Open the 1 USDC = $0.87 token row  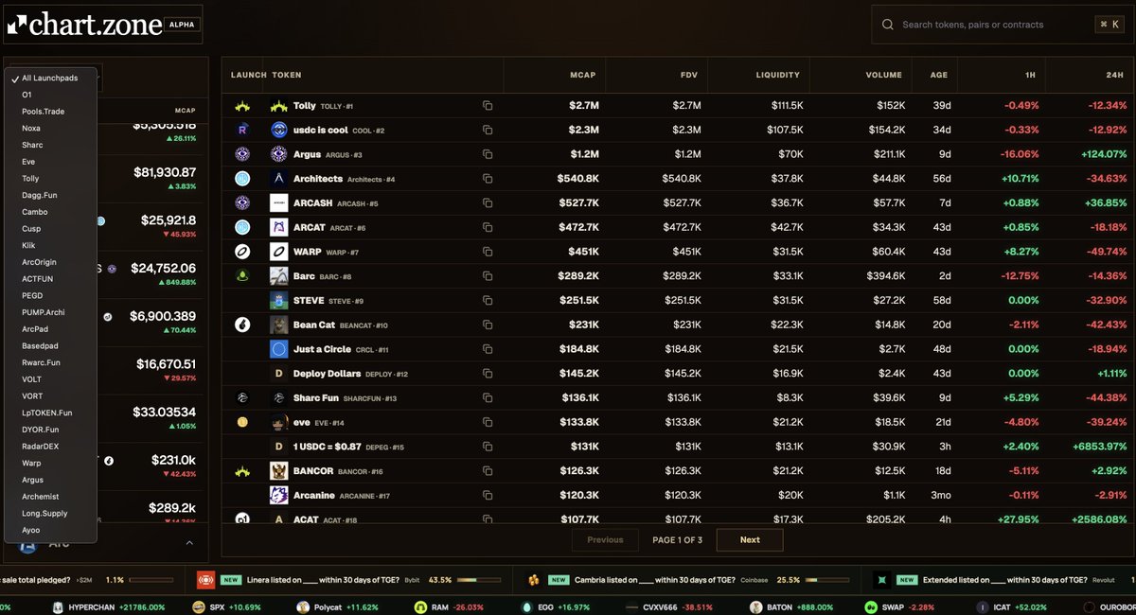click(x=678, y=447)
